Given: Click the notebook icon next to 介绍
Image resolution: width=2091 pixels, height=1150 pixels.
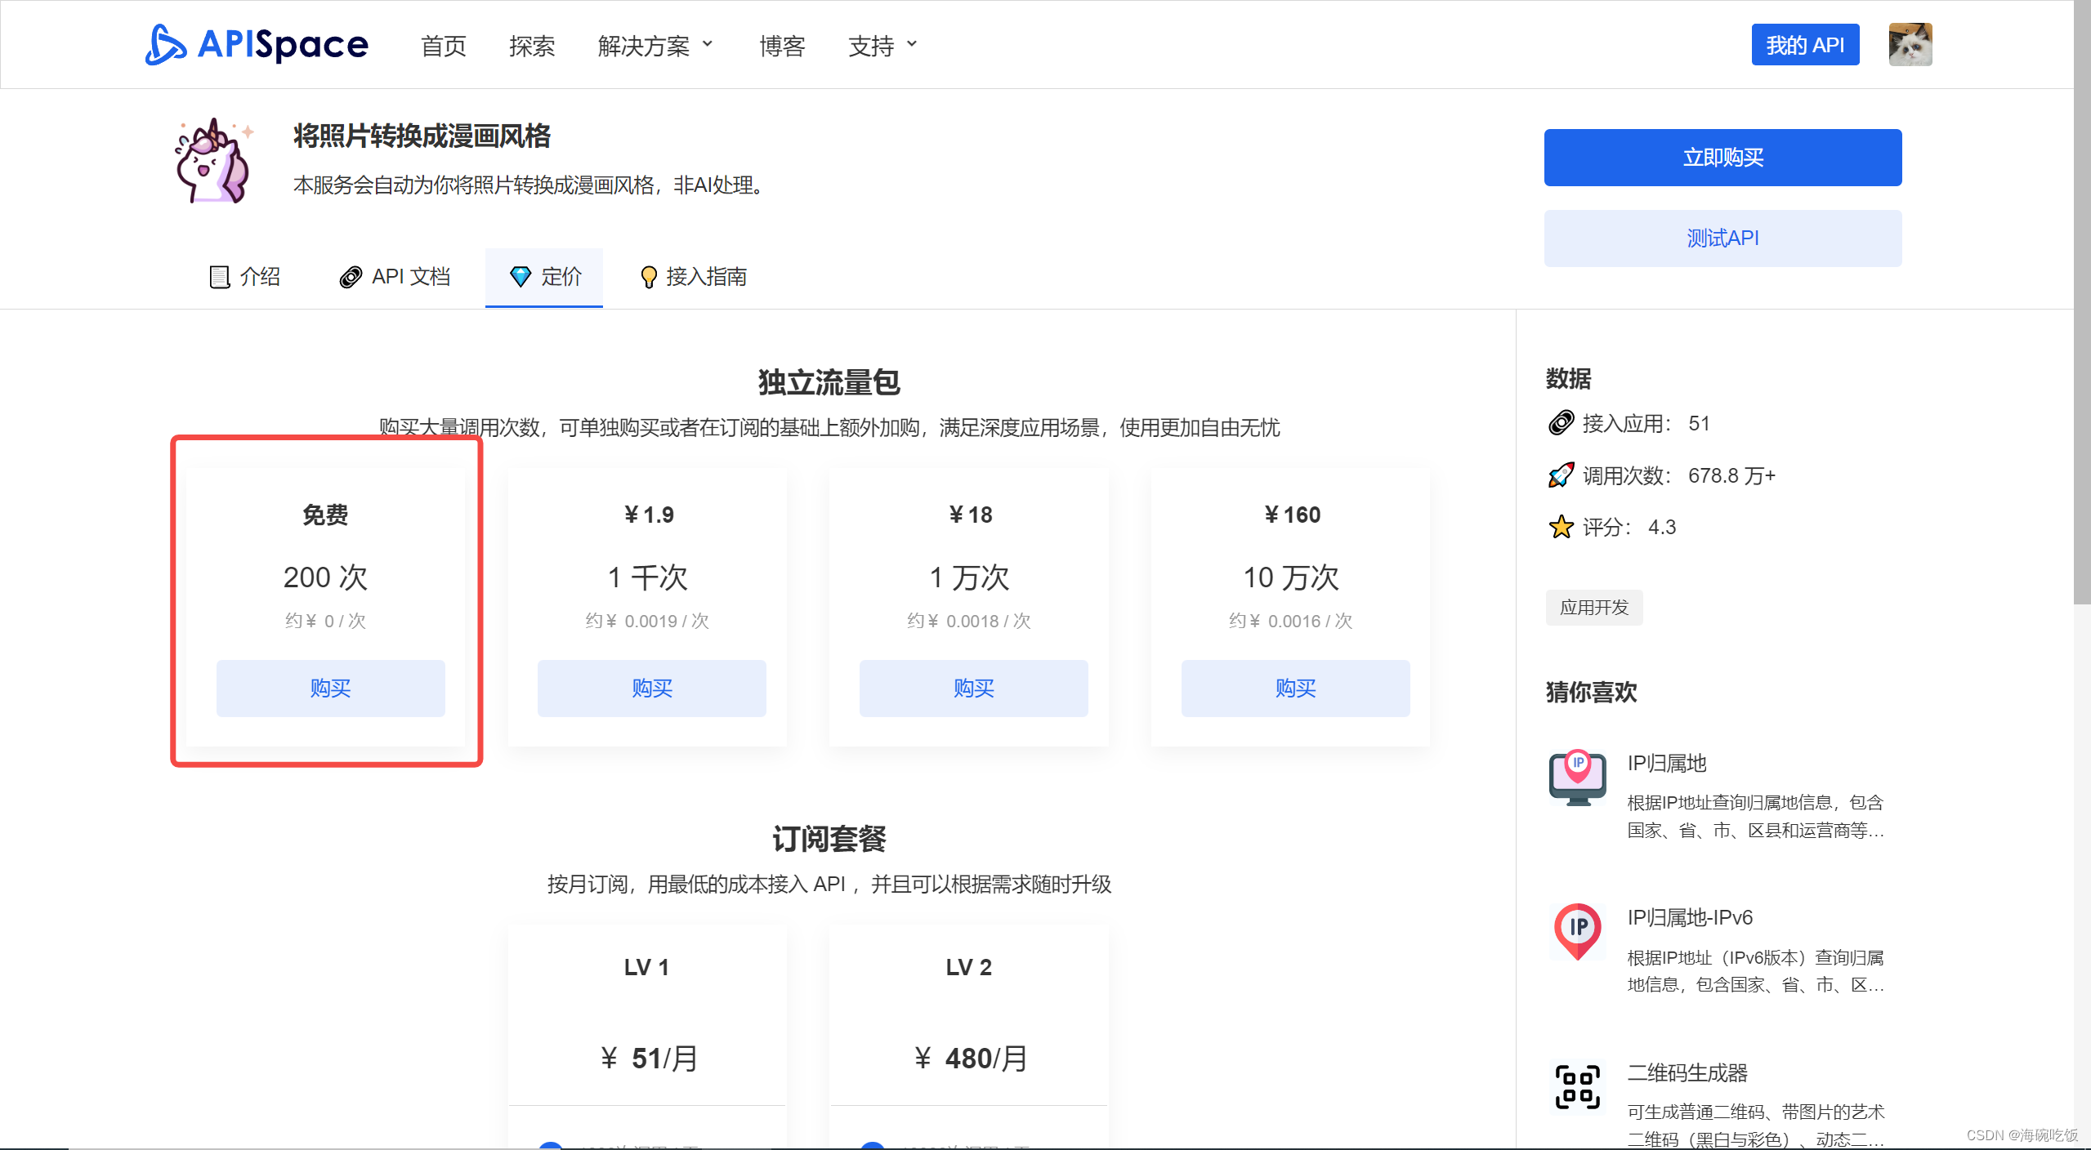Looking at the screenshot, I should coord(219,277).
